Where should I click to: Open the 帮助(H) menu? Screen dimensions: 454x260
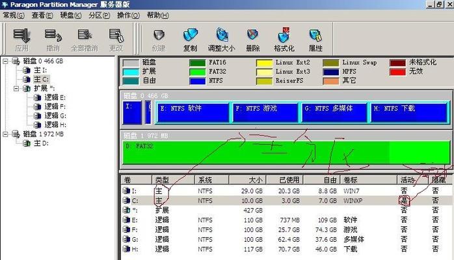(x=158, y=15)
